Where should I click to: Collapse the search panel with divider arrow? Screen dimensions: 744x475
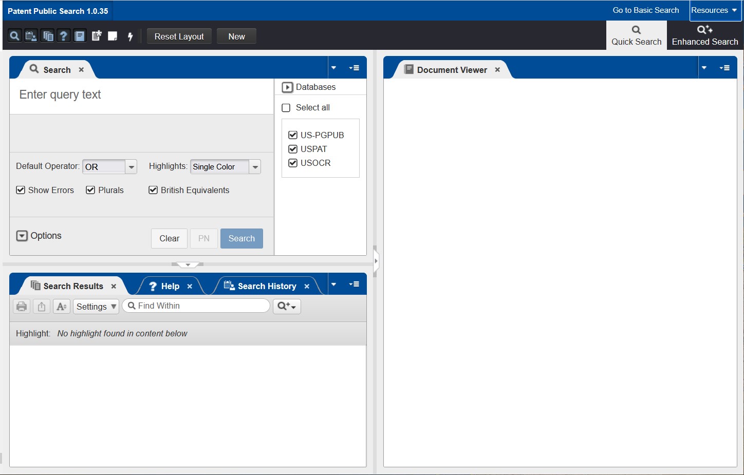point(188,265)
